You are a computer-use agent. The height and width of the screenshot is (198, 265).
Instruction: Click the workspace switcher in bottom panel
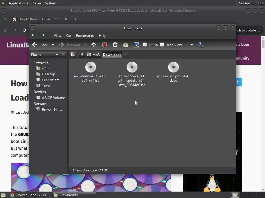coord(235,195)
